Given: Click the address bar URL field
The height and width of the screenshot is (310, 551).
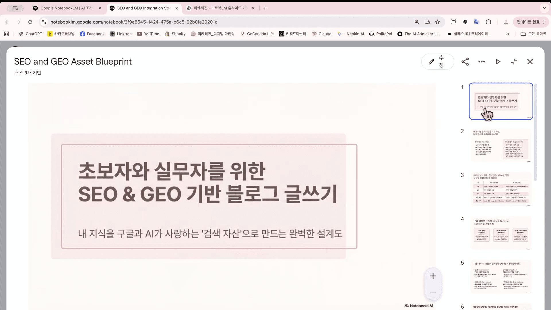Looking at the screenshot, I should pos(201,22).
